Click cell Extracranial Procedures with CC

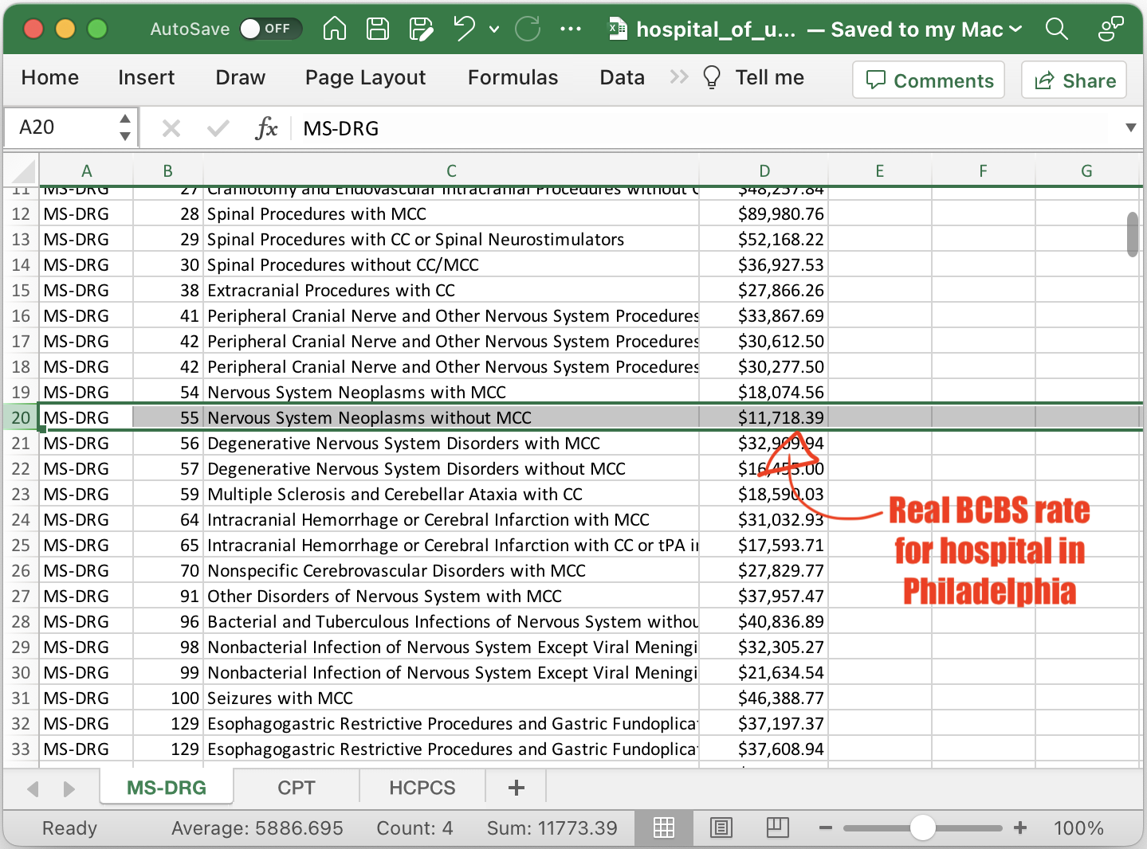click(451, 290)
